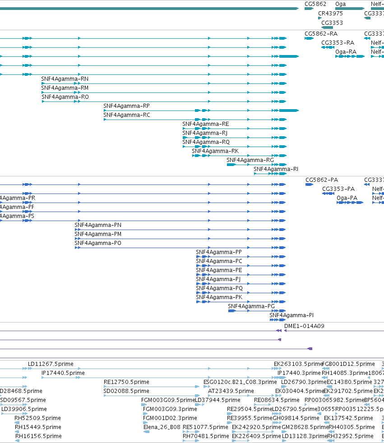Click cDNA FGM003G09.3prime
This screenshot has height=443, width=384.
170,409
